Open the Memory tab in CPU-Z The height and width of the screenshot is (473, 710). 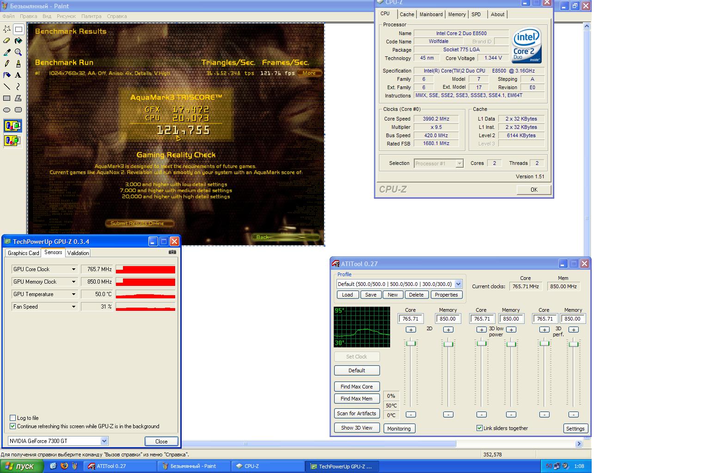tap(457, 14)
